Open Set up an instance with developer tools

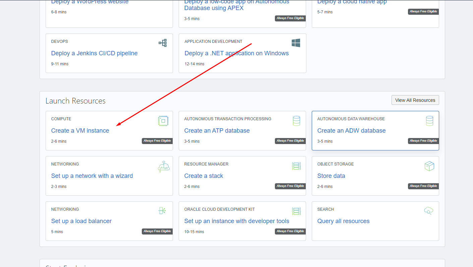tap(237, 221)
